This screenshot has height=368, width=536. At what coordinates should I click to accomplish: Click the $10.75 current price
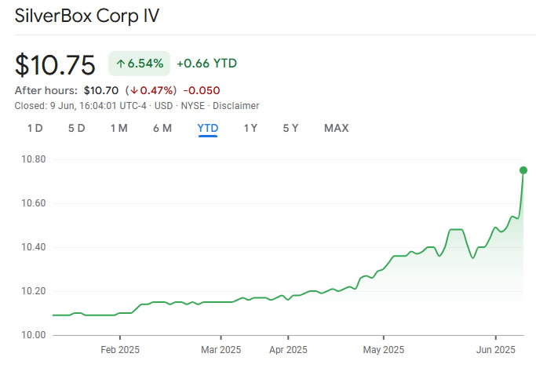coord(56,64)
